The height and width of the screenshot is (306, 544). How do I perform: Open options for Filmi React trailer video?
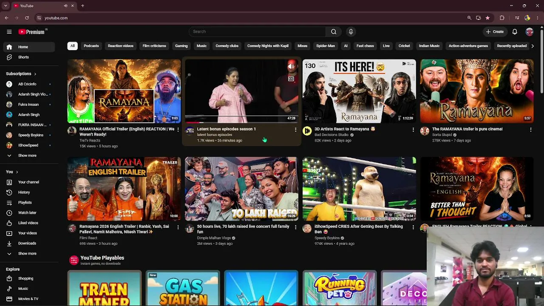178,227
